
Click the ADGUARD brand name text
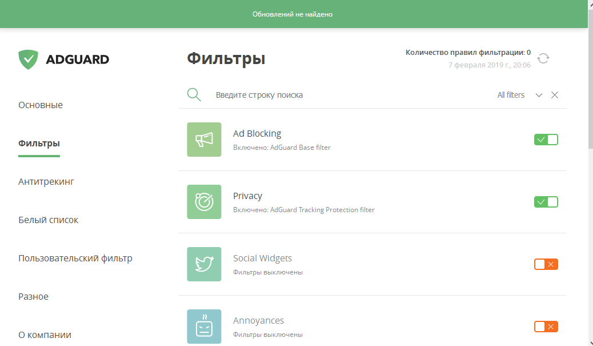(x=78, y=59)
